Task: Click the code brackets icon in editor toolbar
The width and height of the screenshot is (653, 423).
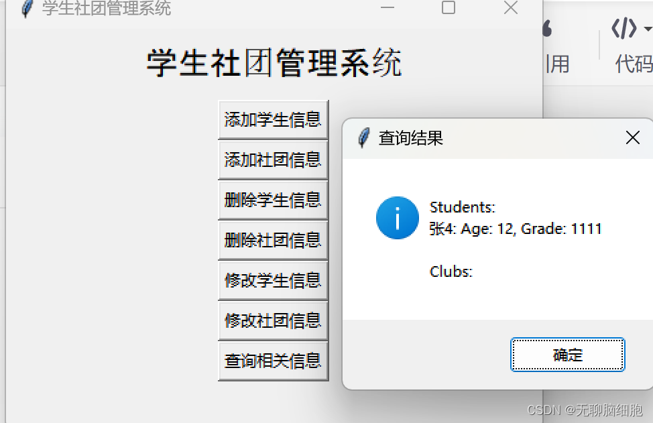Action: click(624, 29)
